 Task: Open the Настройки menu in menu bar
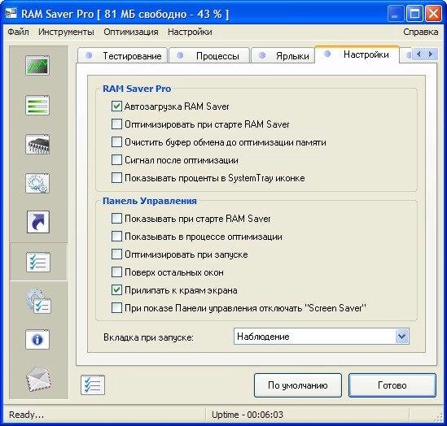190,32
